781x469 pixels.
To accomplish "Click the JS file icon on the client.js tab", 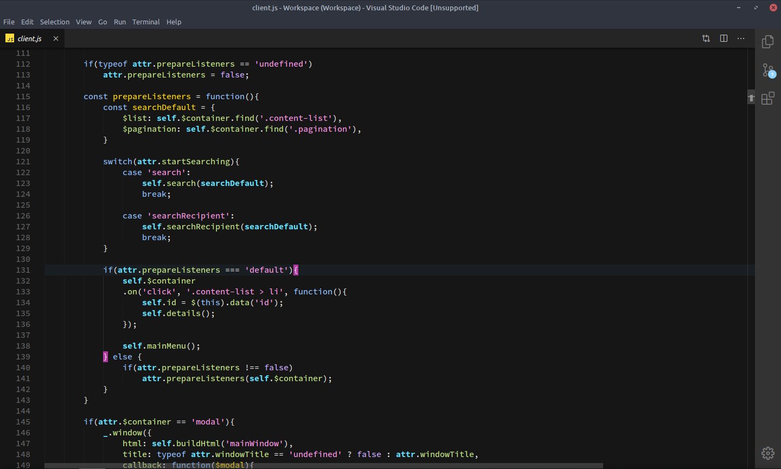I will (9, 38).
